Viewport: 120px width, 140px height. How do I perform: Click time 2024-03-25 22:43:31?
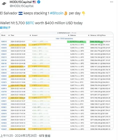click(x=18, y=42)
